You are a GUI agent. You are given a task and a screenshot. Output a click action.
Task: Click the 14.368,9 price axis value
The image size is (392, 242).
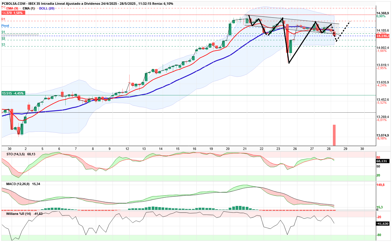pos(382,13)
